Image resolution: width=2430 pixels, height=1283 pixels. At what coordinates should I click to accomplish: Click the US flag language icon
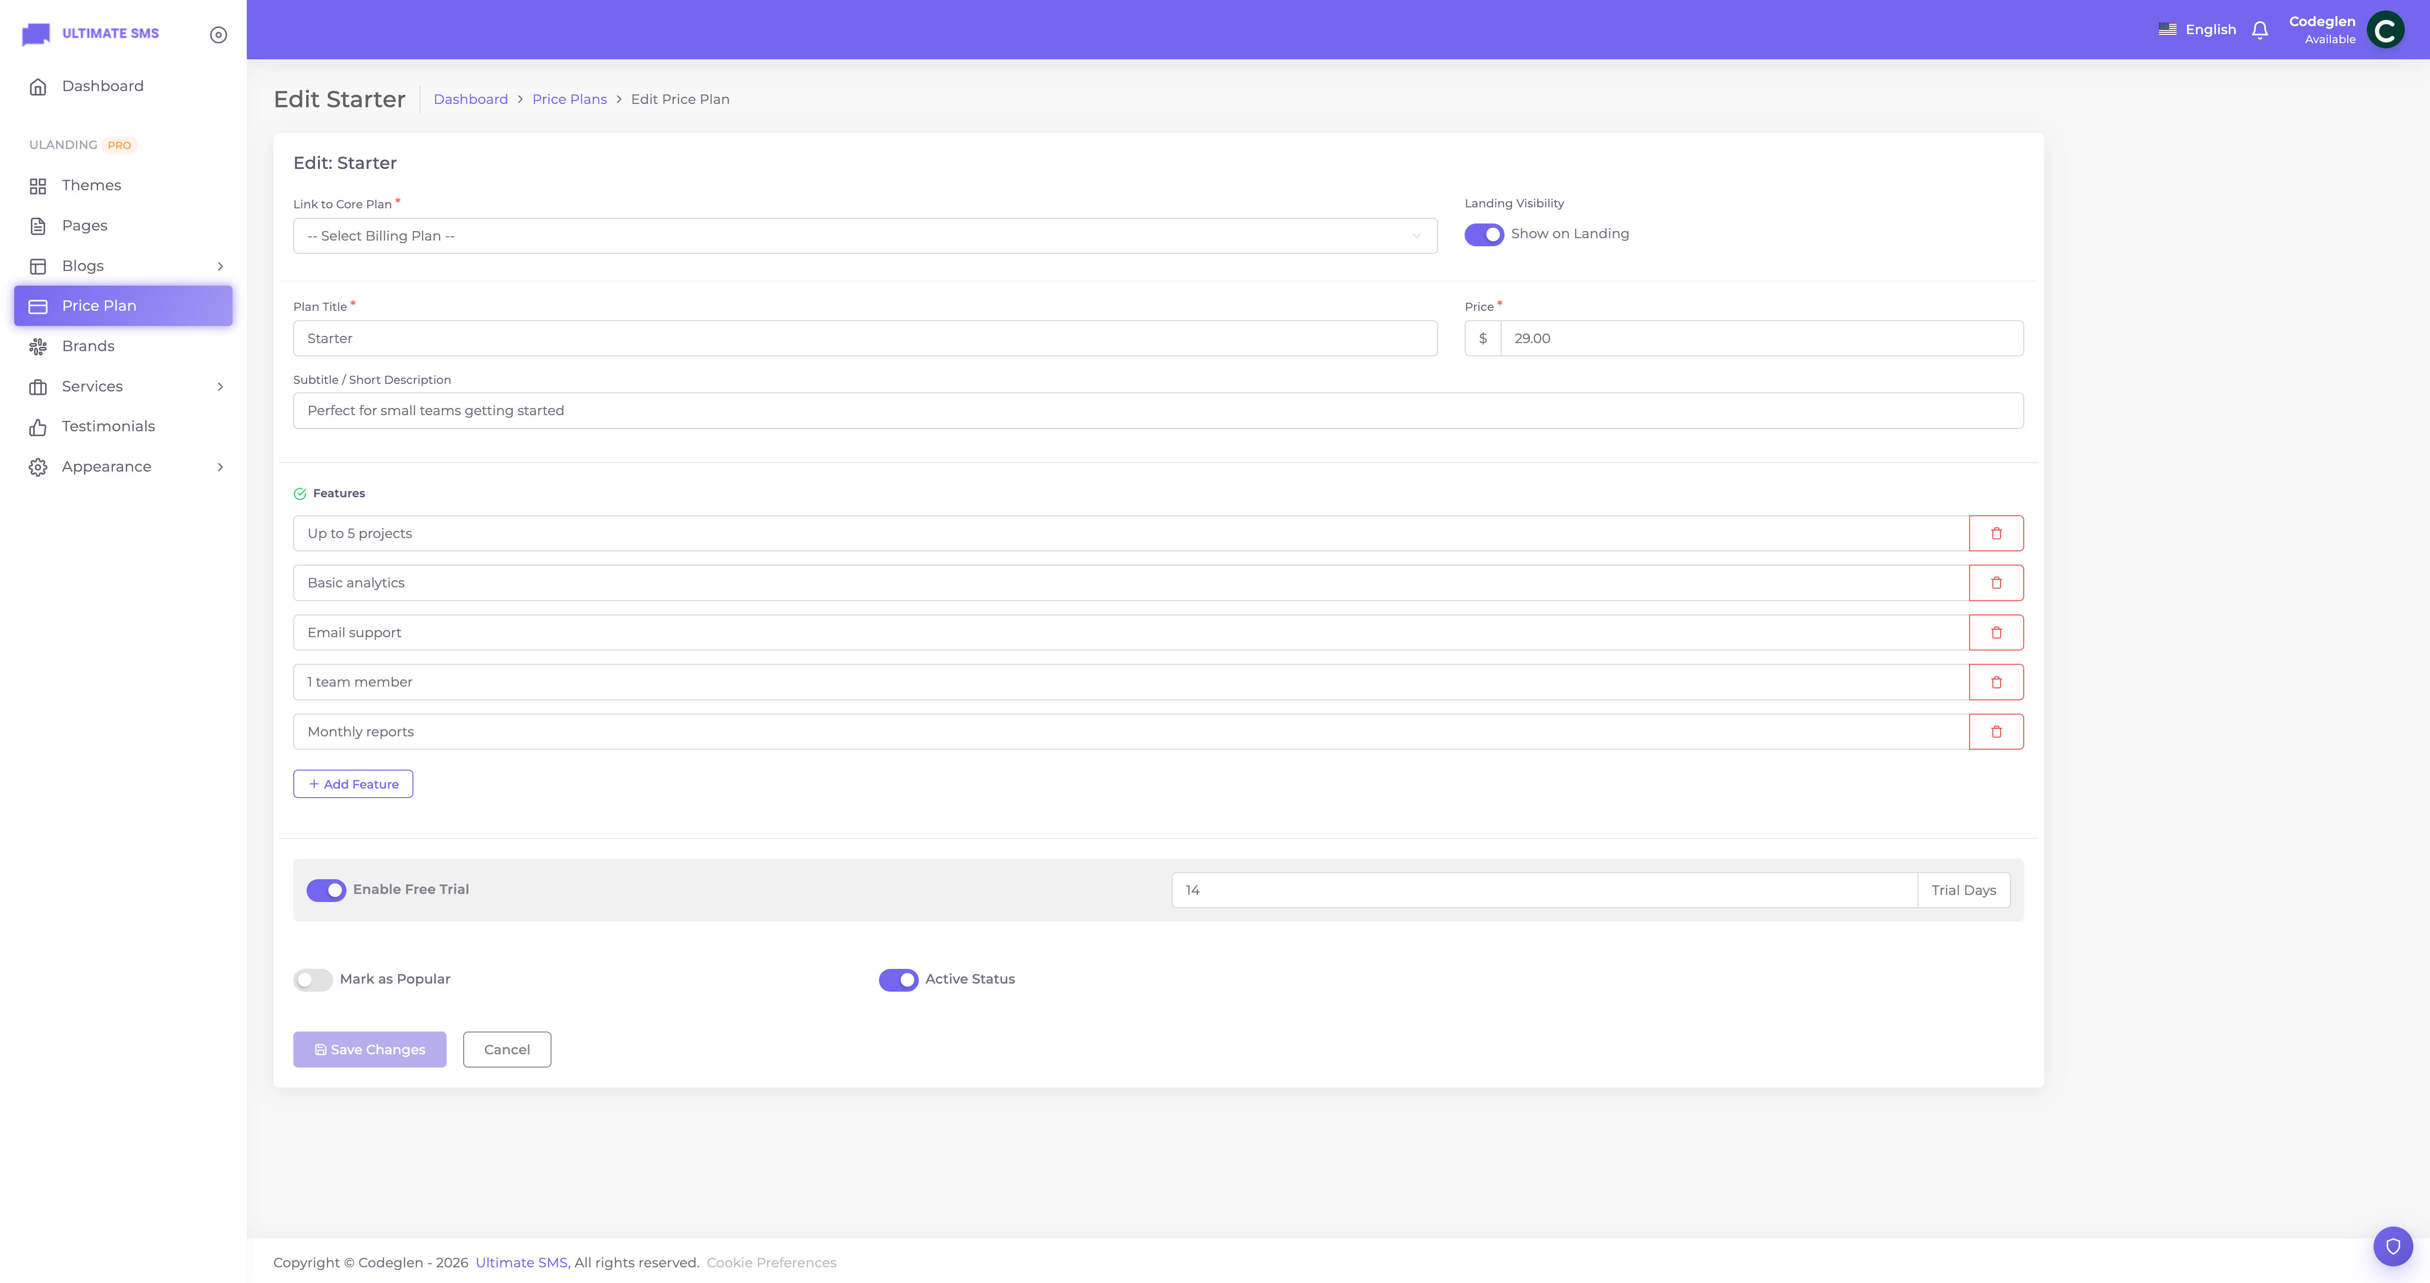point(2168,29)
